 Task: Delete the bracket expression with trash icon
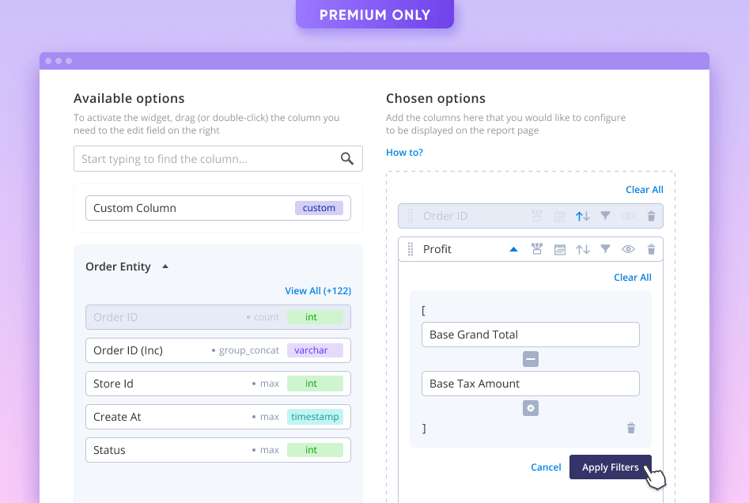coord(631,428)
